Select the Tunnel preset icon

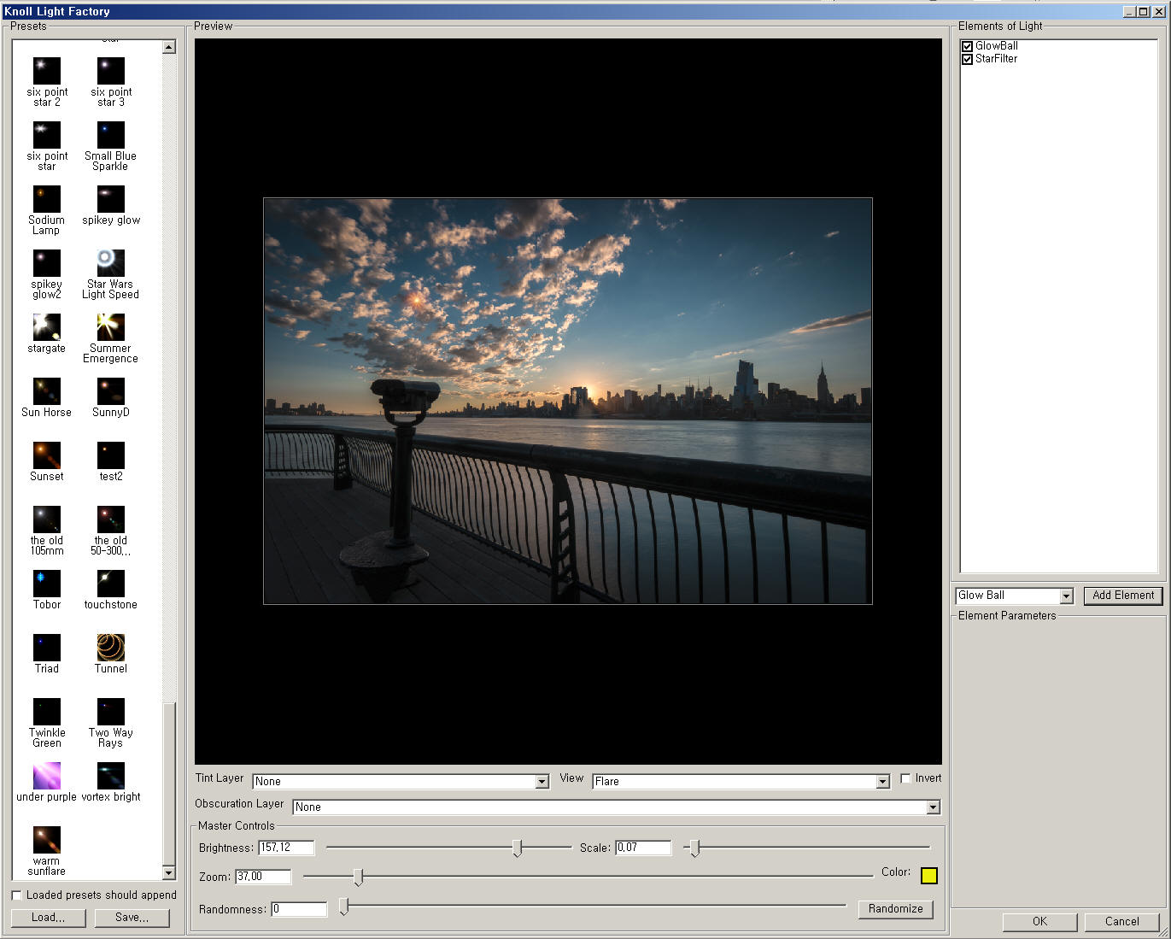pos(110,648)
